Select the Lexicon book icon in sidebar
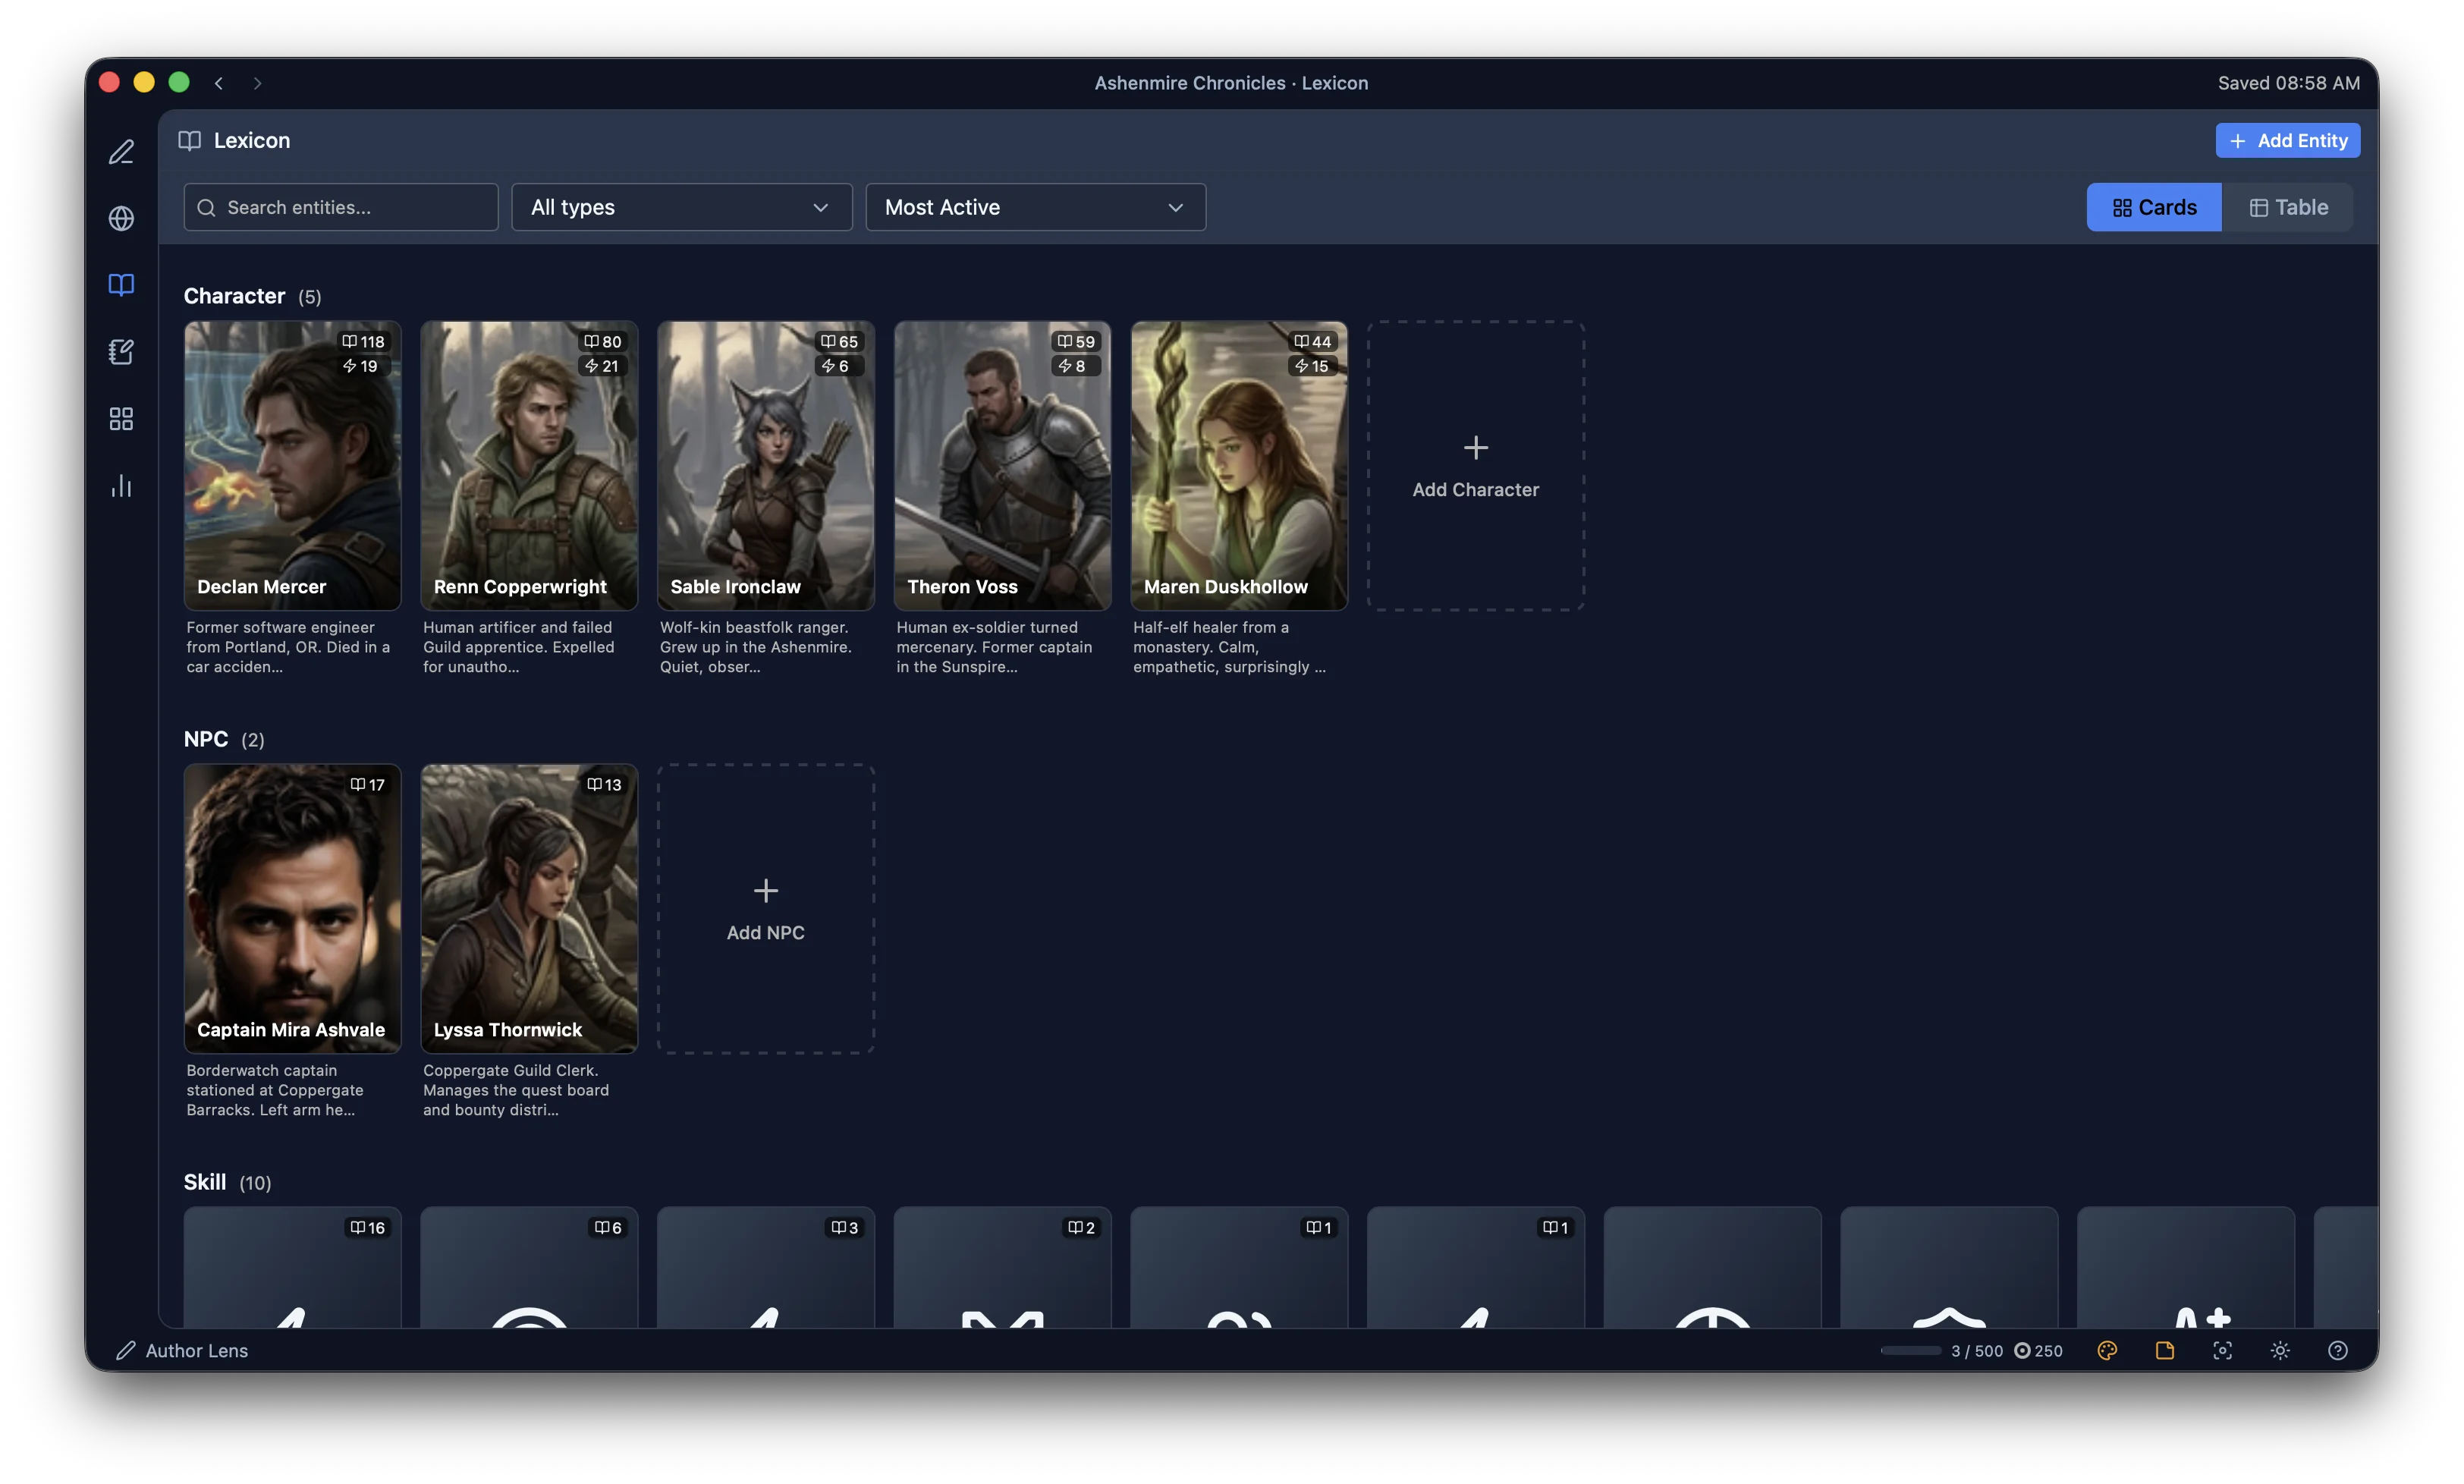Screen dimensions: 2464x1484 (x=121, y=285)
